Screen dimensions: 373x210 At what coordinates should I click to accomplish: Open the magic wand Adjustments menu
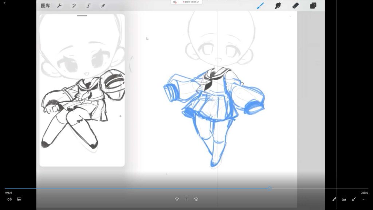pos(74,6)
